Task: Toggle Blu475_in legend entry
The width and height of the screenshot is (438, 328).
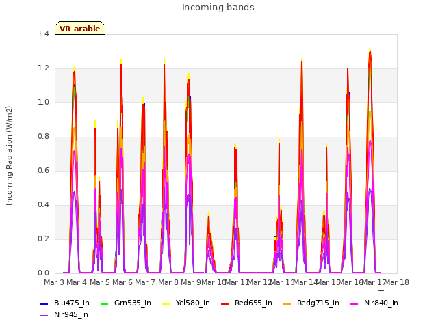Action: pyautogui.click(x=65, y=303)
